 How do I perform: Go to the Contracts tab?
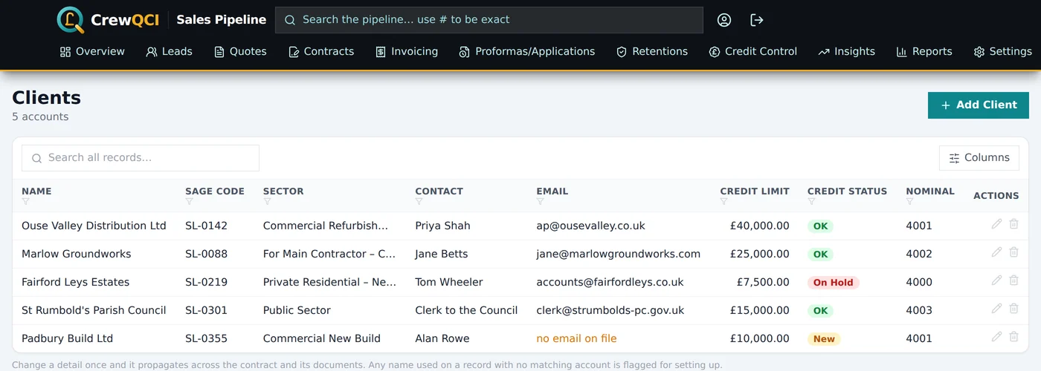pyautogui.click(x=321, y=52)
